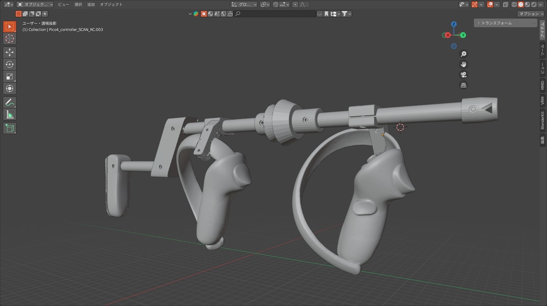This screenshot has height=306, width=547.
Task: Switch perspective/orthographic with grid button
Action: pos(463,85)
